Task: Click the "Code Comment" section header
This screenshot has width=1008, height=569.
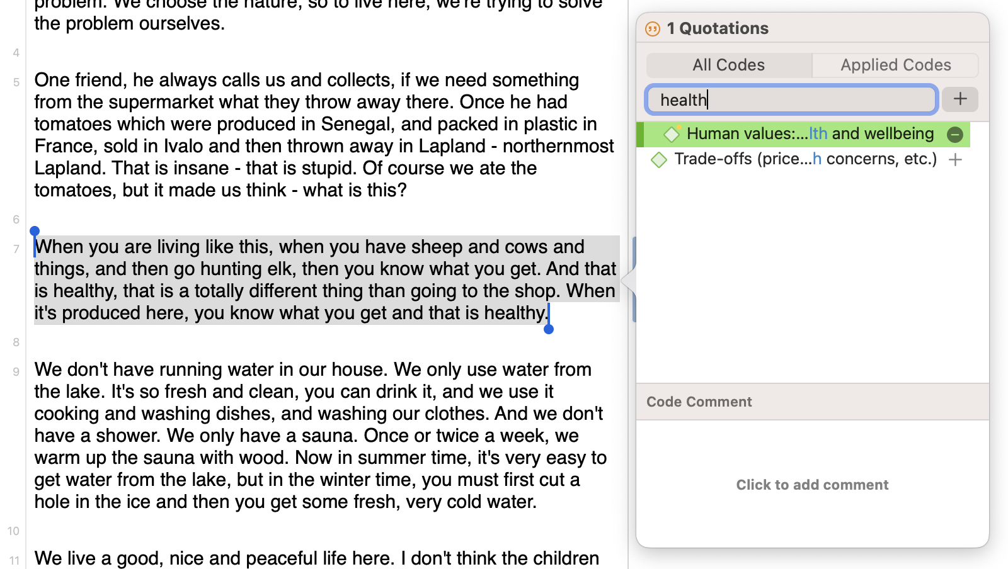Action: coord(699,402)
